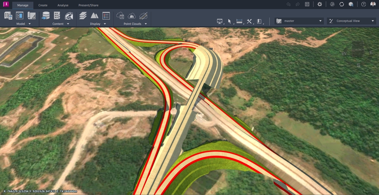
Task: Open the Surface Layers stack icon
Action: [83, 16]
